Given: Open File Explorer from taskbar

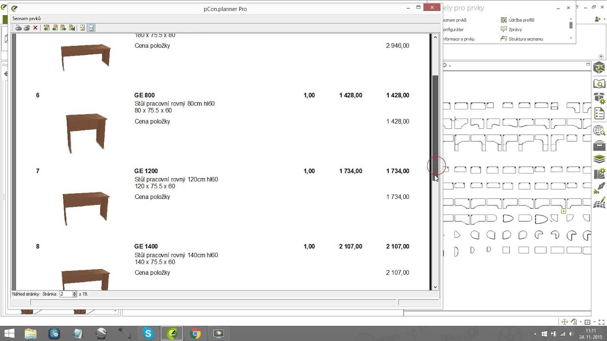Looking at the screenshot, I should click(31, 333).
